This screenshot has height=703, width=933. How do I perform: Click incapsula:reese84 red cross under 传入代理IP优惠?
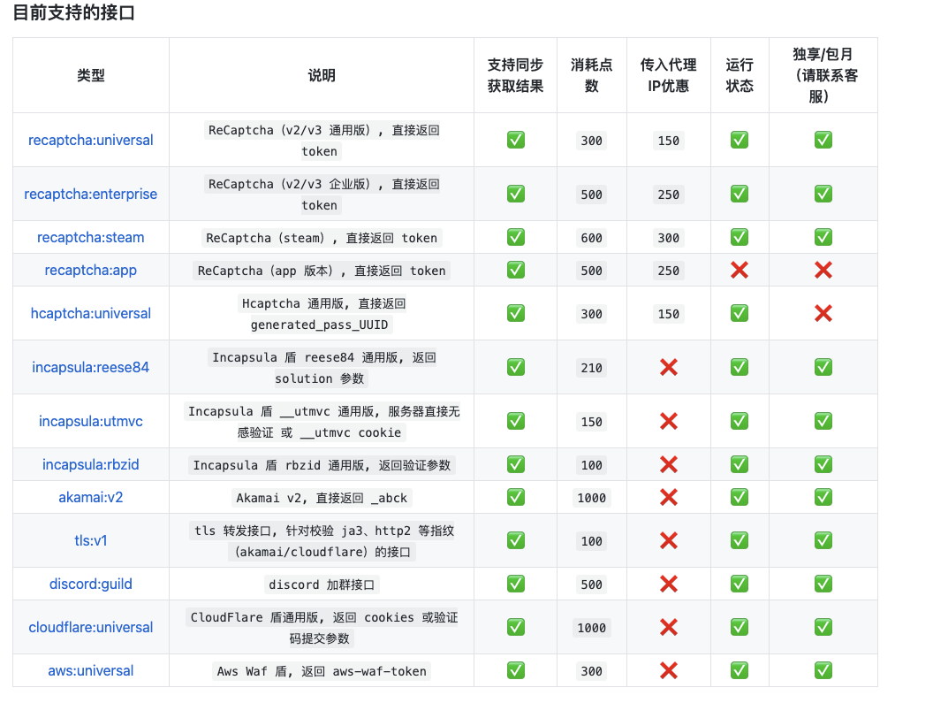pos(669,367)
